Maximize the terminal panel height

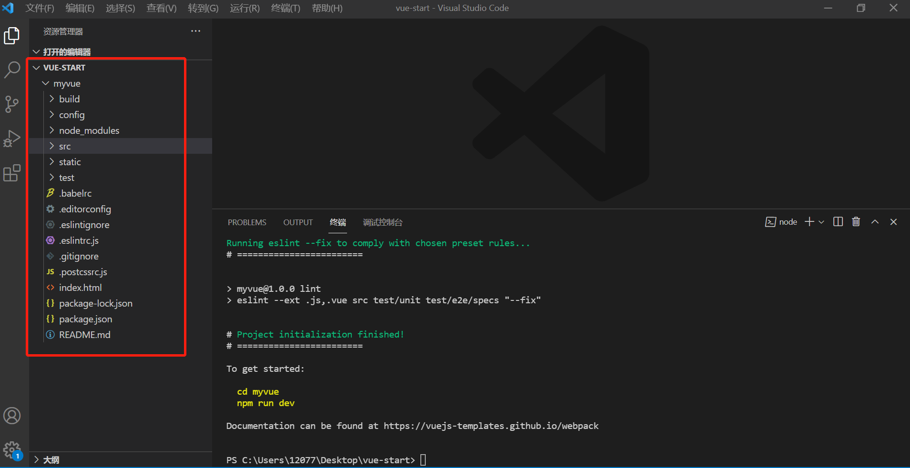(874, 221)
